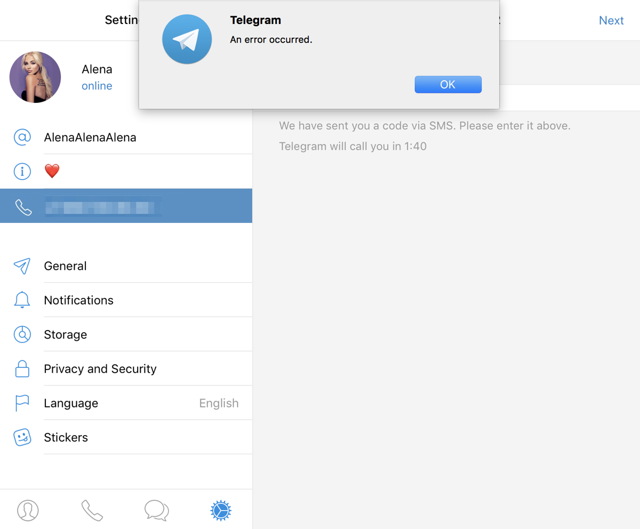Click the info icon beside the heart bio

(22, 171)
